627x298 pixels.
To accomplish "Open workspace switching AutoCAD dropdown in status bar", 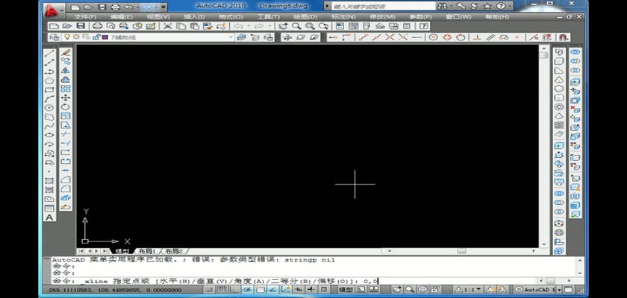I will coord(559,290).
